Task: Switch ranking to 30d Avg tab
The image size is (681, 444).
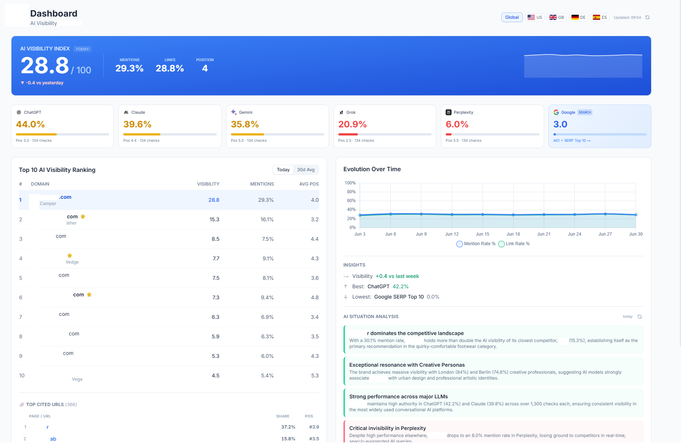Action: tap(306, 170)
